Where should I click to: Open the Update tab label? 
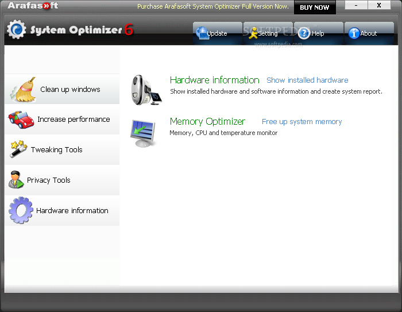217,33
